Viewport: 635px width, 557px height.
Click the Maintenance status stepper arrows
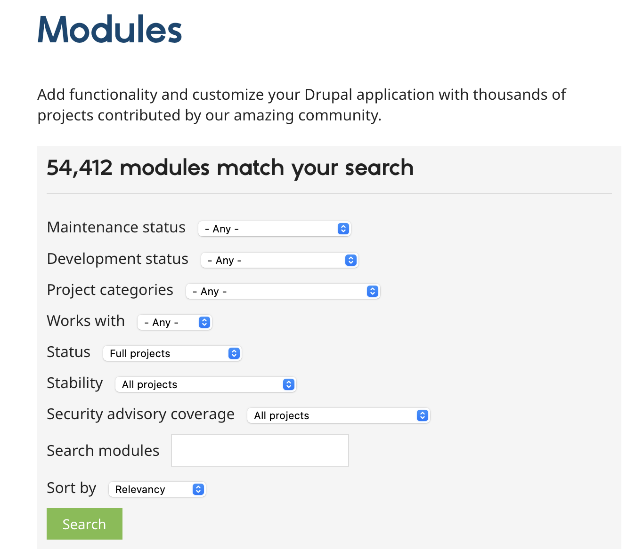[x=343, y=229]
